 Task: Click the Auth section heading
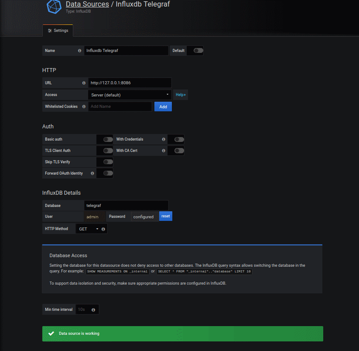point(48,127)
